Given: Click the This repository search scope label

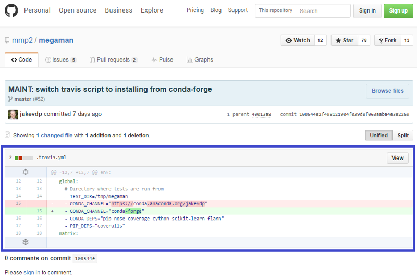Looking at the screenshot, I should (x=276, y=10).
